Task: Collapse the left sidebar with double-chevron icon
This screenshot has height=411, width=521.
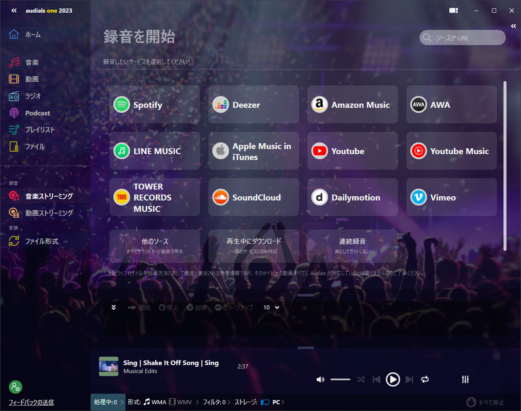Action: (14, 11)
